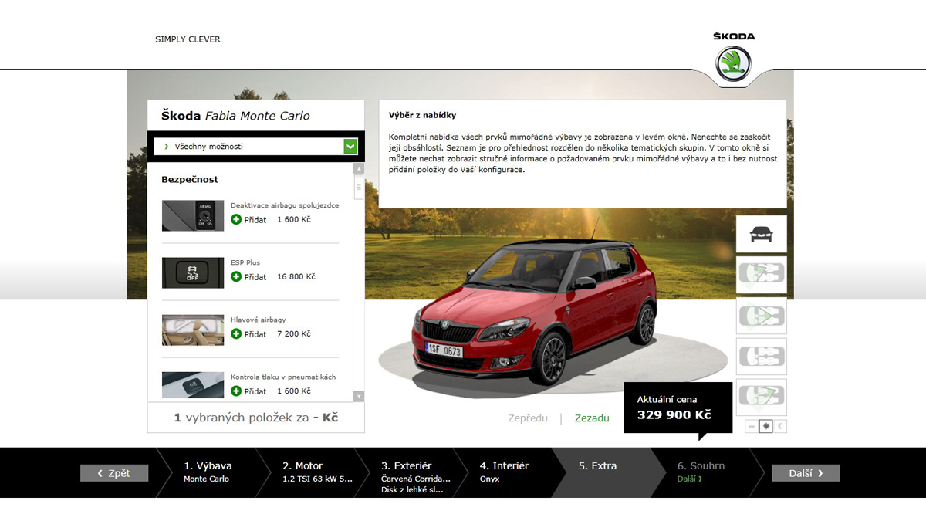Image resolution: width=926 pixels, height=521 pixels.
Task: Click the 'Kontrola tlaku v pneumatikách' option name
Action: 283,377
